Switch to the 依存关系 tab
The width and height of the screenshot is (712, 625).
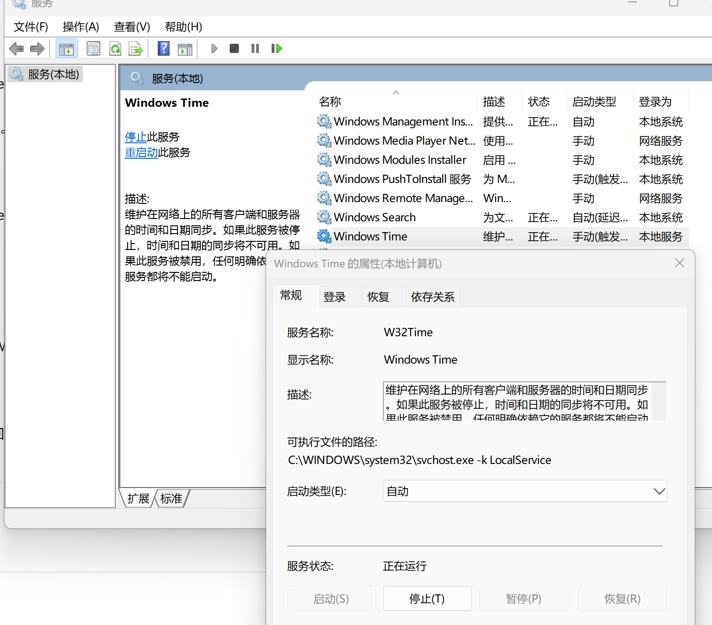click(x=433, y=297)
